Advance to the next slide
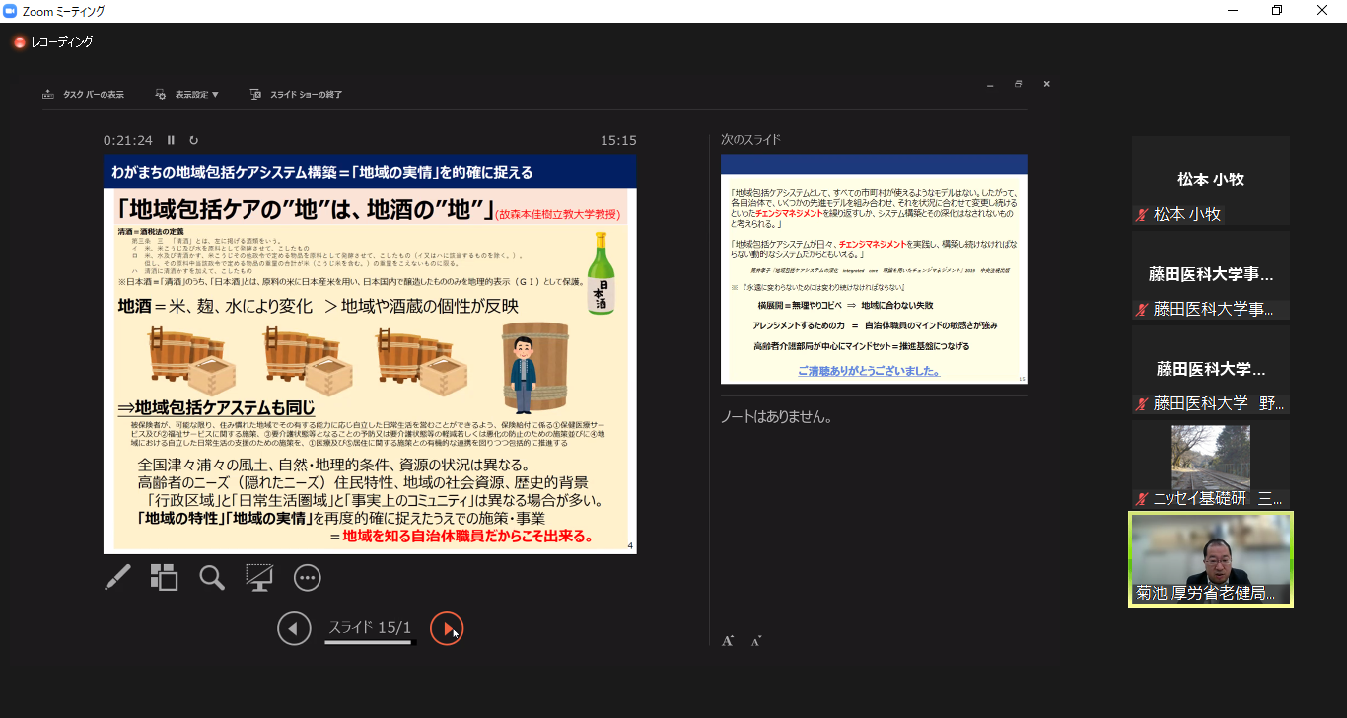 (x=447, y=628)
